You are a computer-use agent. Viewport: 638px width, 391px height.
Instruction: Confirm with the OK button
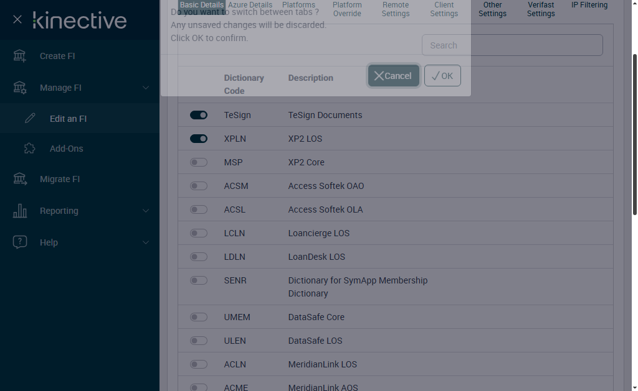click(442, 75)
